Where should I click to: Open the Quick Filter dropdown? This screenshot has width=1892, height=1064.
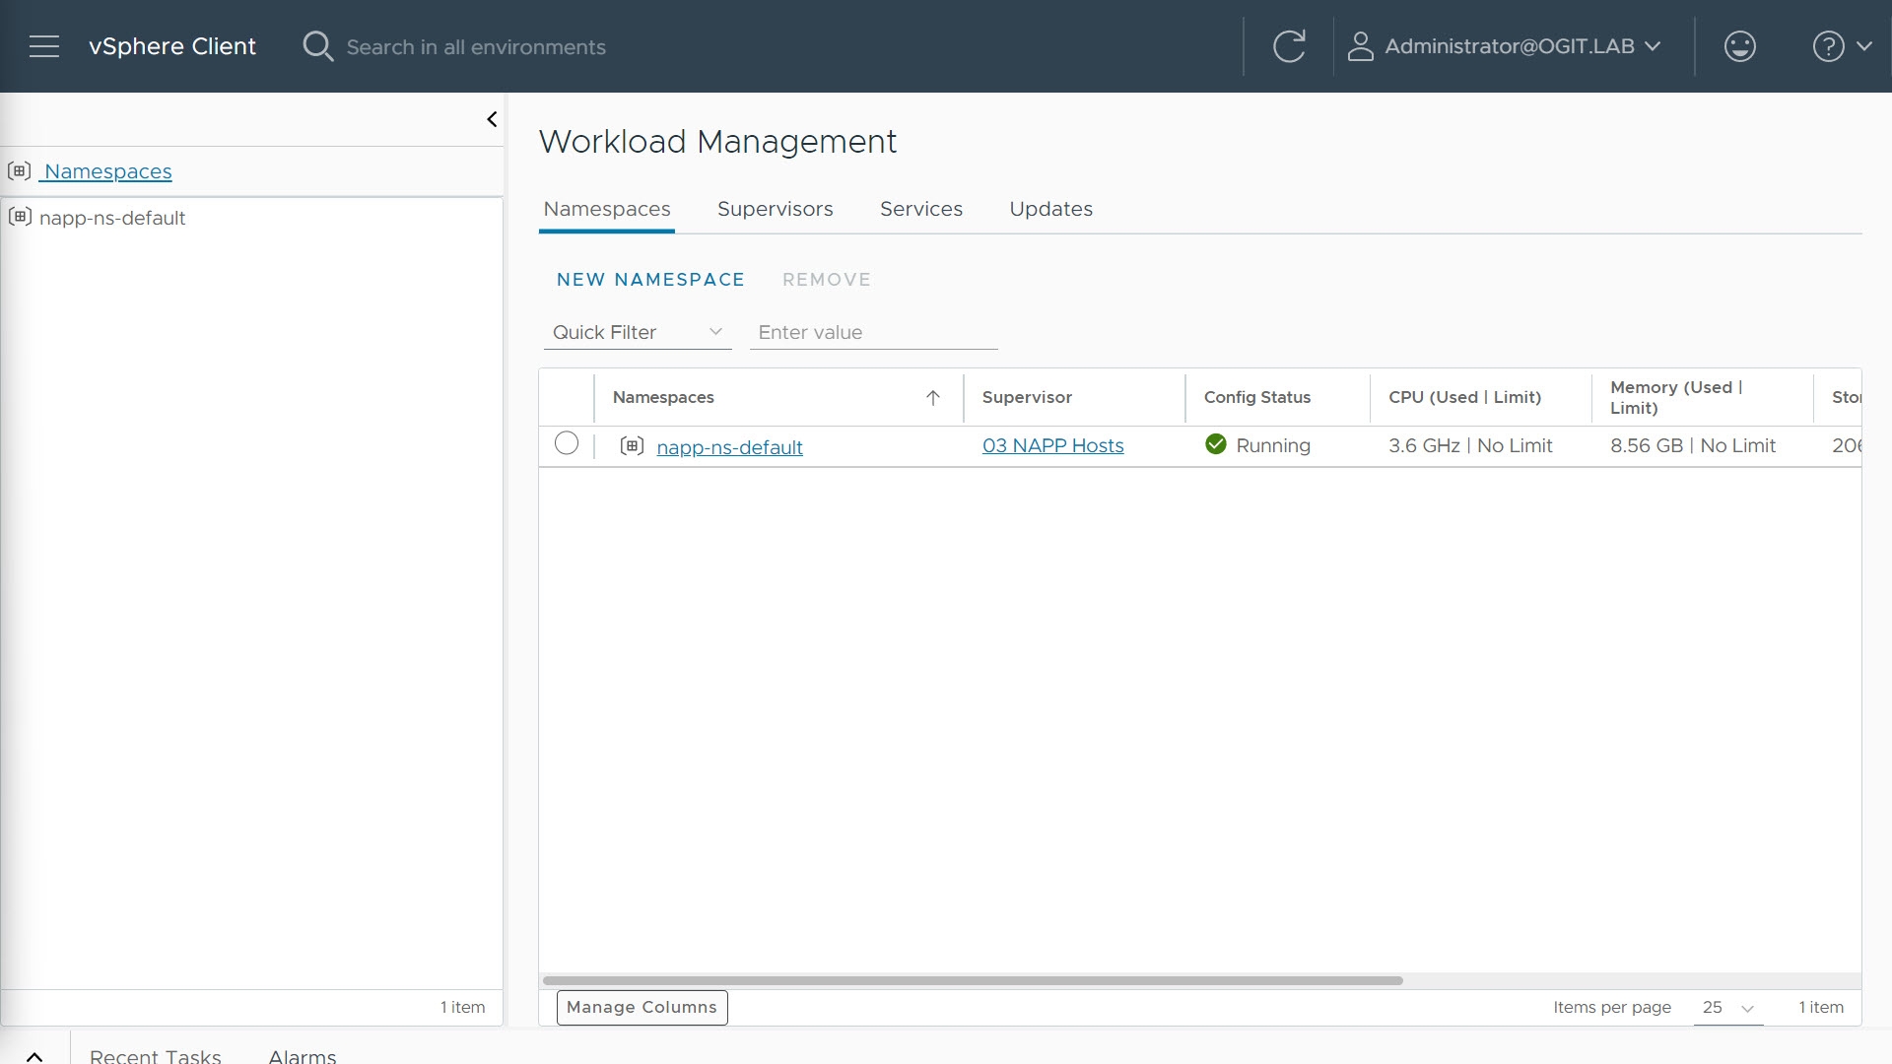point(637,332)
